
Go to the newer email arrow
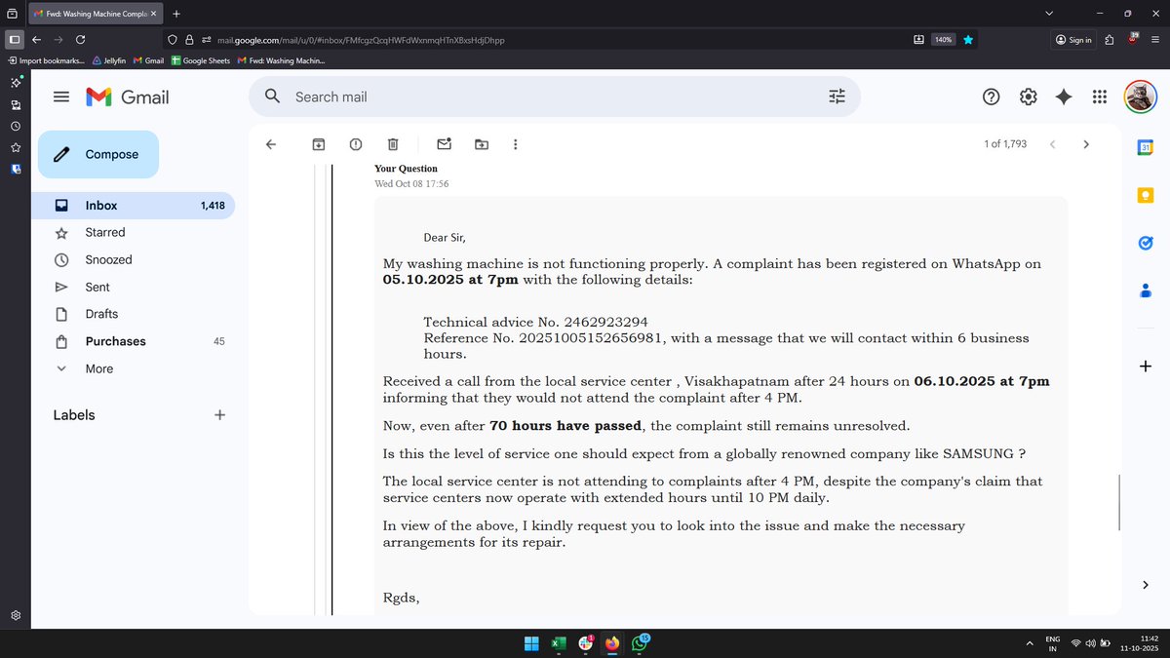pos(1052,144)
